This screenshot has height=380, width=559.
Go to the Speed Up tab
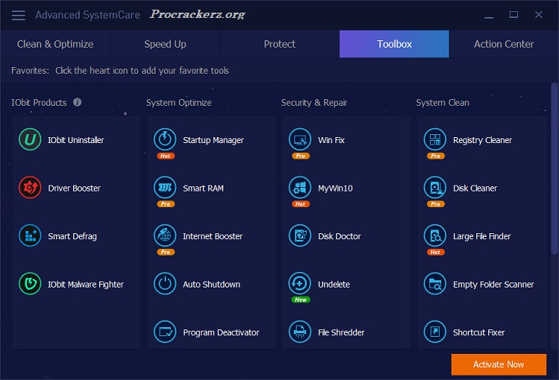coord(165,44)
